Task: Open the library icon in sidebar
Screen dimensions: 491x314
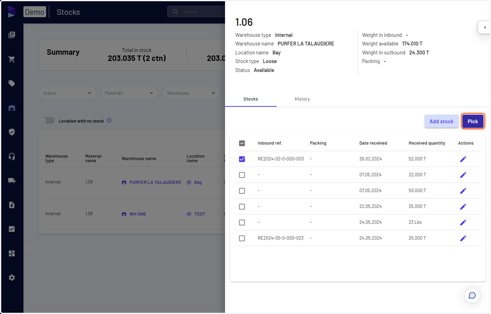Action: (x=11, y=35)
